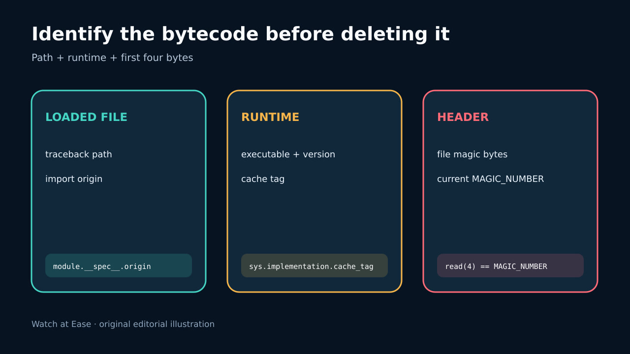
Task: Click the HEADER card heading
Action: pyautogui.click(x=463, y=118)
